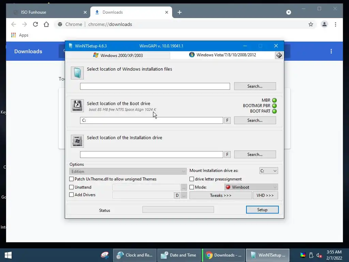Image resolution: width=349 pixels, height=262 pixels.
Task: Click Search for the Boot drive
Action: [x=255, y=120]
